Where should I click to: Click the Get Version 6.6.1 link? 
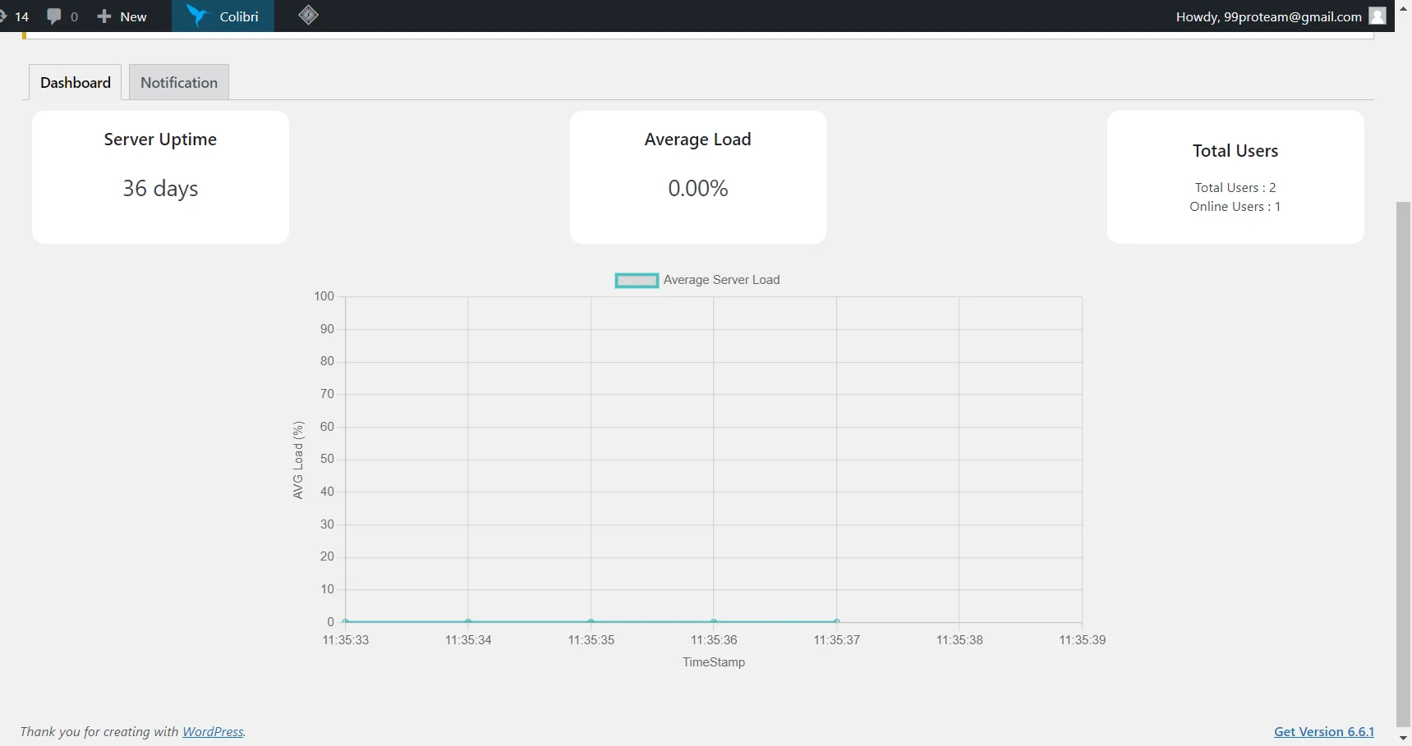[x=1322, y=731]
